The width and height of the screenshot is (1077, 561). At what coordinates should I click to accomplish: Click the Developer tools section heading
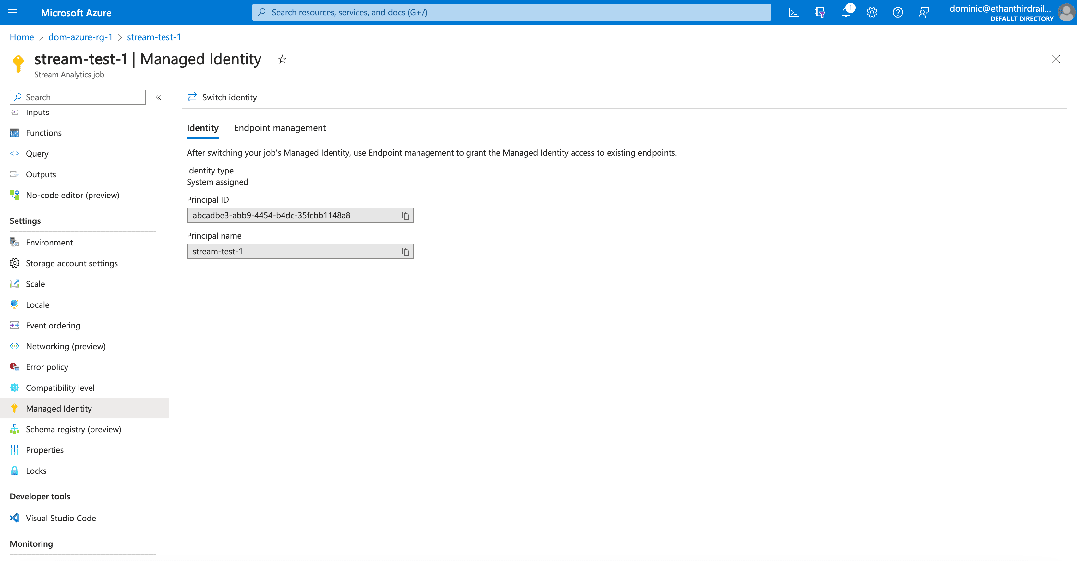click(40, 496)
